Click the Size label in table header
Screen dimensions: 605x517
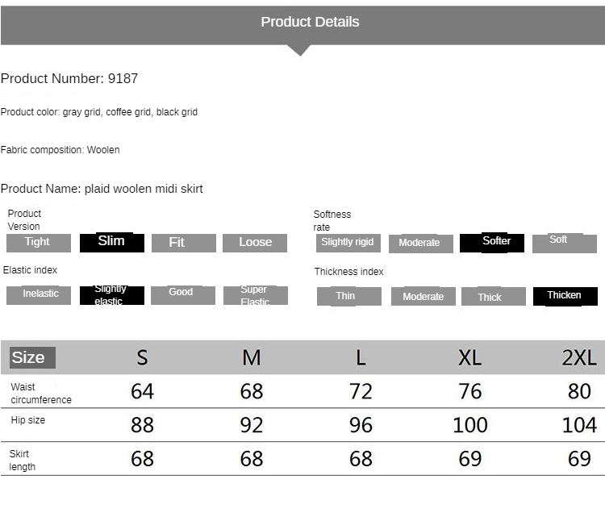point(33,357)
